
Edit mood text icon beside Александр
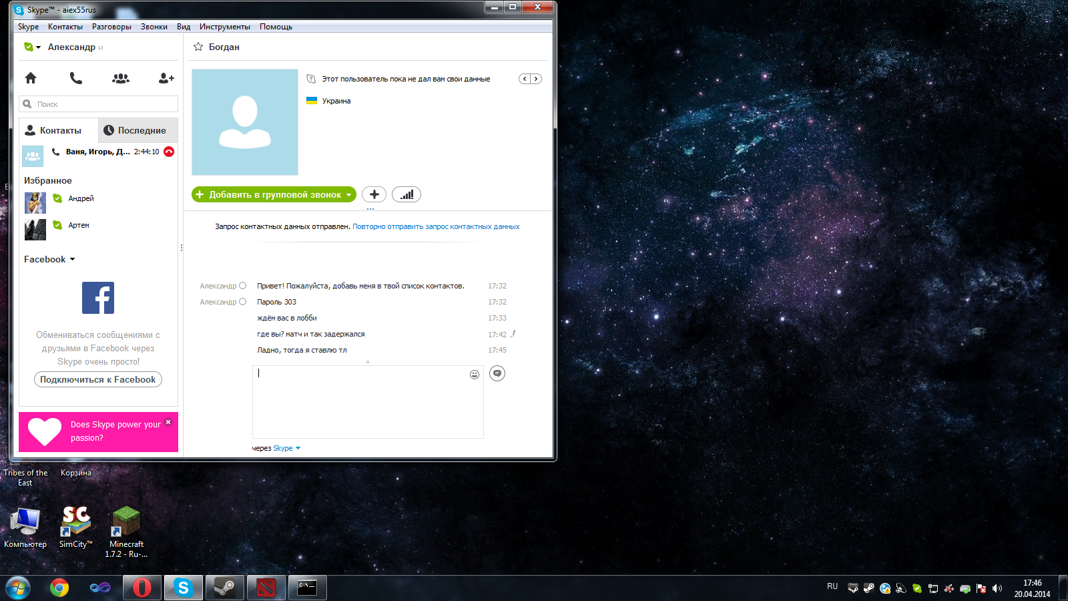click(x=101, y=47)
